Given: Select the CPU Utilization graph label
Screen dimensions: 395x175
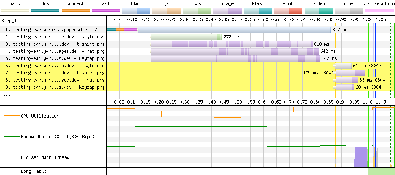Looking at the screenshot, I should point(40,116).
